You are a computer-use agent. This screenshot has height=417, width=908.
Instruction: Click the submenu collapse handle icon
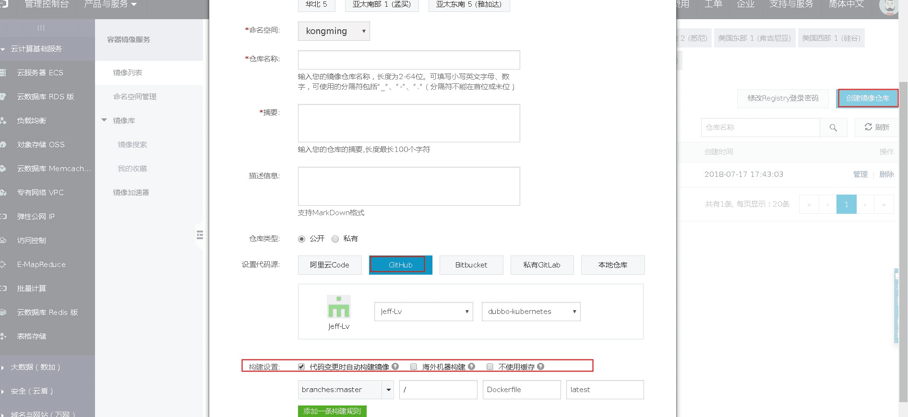(200, 235)
